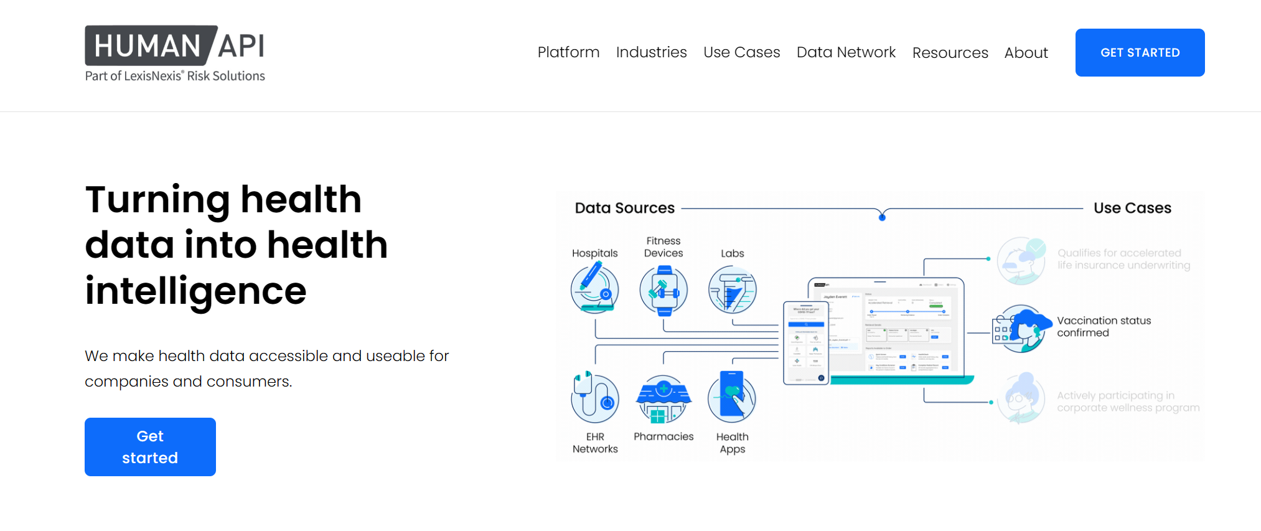Open the Use Cases menu
This screenshot has height=531, width=1261.
(741, 52)
